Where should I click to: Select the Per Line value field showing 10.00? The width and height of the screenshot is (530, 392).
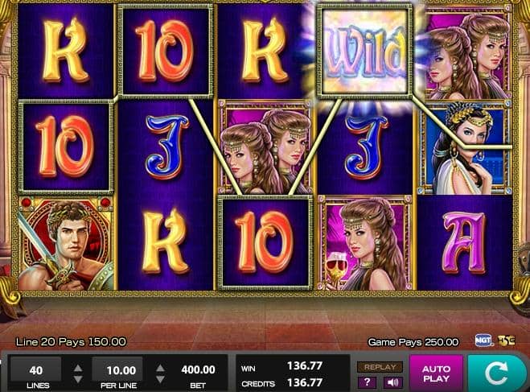117,369
